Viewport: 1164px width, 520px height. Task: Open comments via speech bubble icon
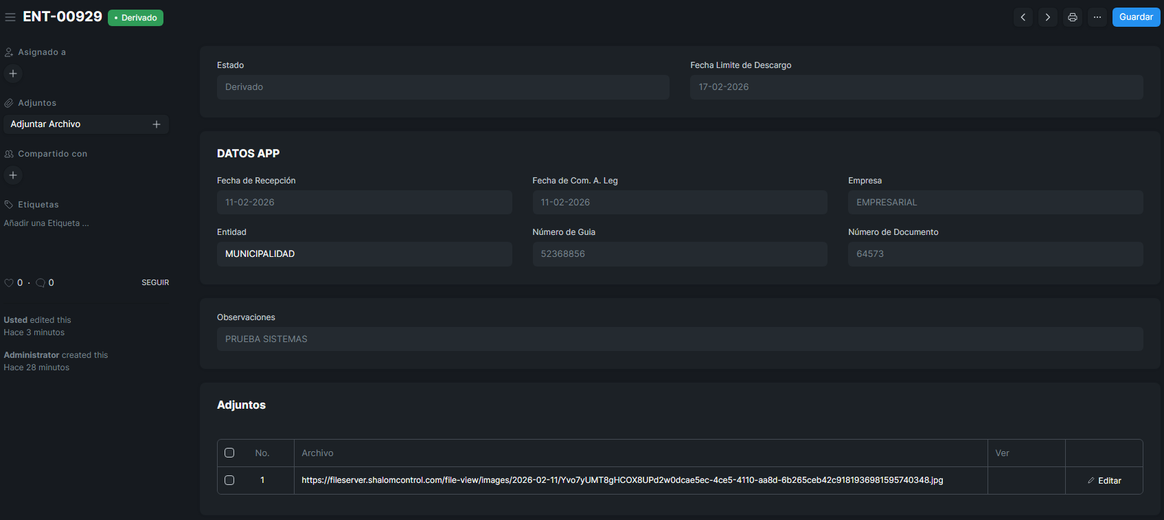pyautogui.click(x=41, y=283)
